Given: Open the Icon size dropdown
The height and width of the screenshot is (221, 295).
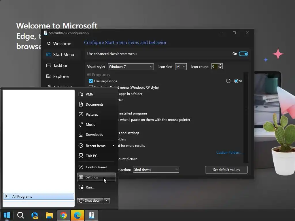Looking at the screenshot, I should 181,67.
